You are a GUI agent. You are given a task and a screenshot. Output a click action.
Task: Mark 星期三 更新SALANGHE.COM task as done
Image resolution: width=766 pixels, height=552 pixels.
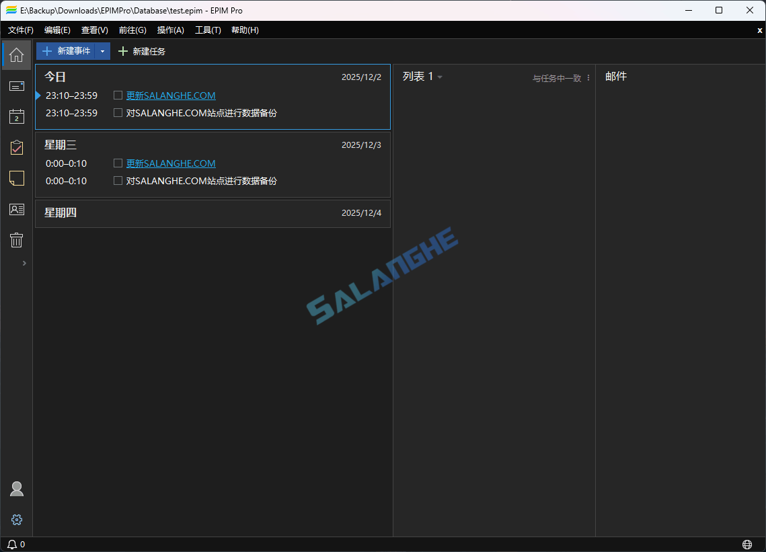click(118, 163)
